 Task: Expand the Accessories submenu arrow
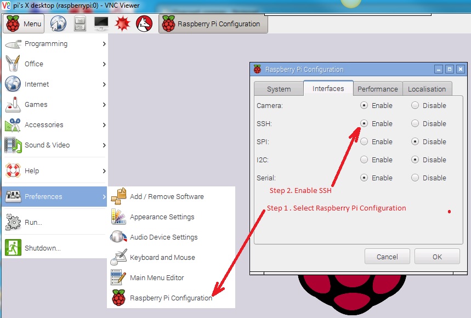[104, 125]
